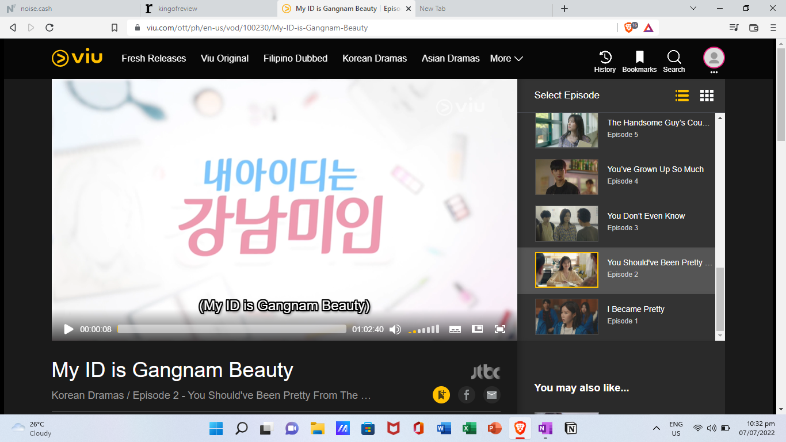
Task: Click the episode list scroll-down arrow
Action: (720, 335)
